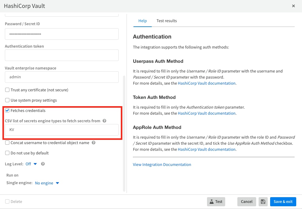Click the Cancel button
302x209 pixels.
(x=246, y=201)
